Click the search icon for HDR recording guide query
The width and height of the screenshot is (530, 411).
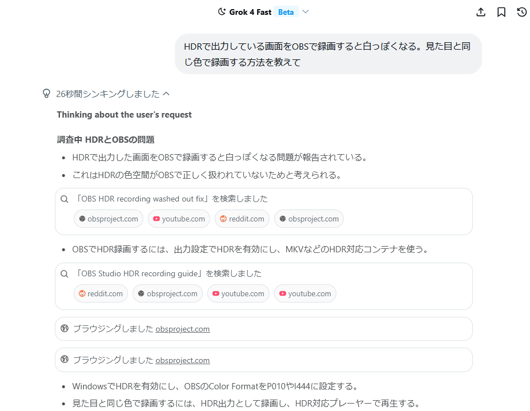coord(64,273)
